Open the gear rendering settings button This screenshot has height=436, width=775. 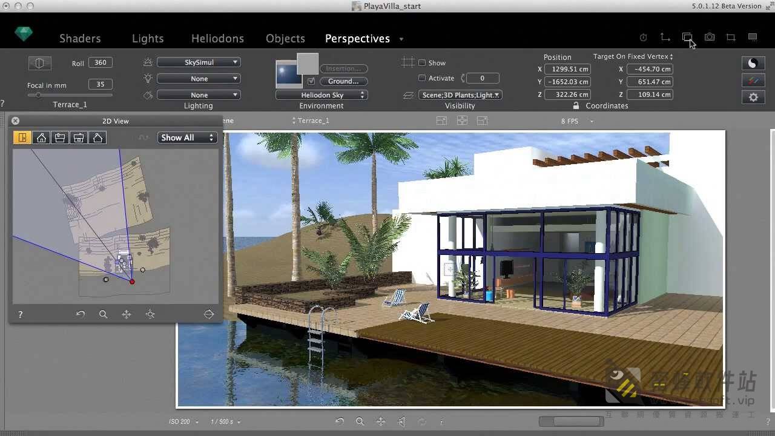[x=753, y=97]
